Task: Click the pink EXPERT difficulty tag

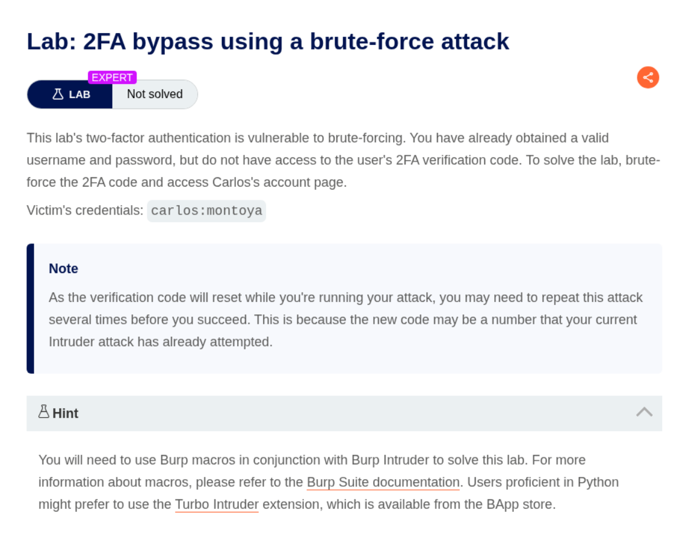Action: click(112, 77)
